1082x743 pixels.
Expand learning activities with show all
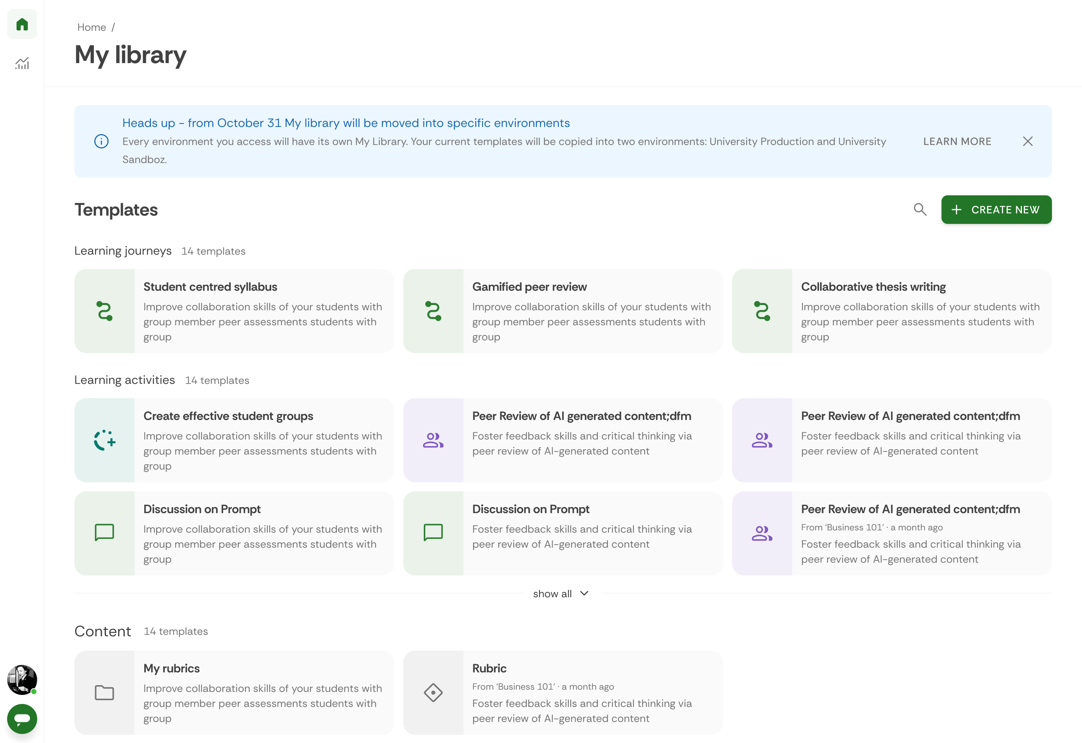point(552,593)
